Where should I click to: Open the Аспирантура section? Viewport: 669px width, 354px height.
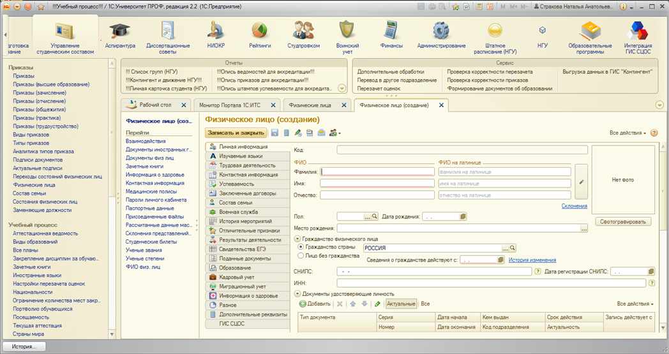pyautogui.click(x=119, y=35)
